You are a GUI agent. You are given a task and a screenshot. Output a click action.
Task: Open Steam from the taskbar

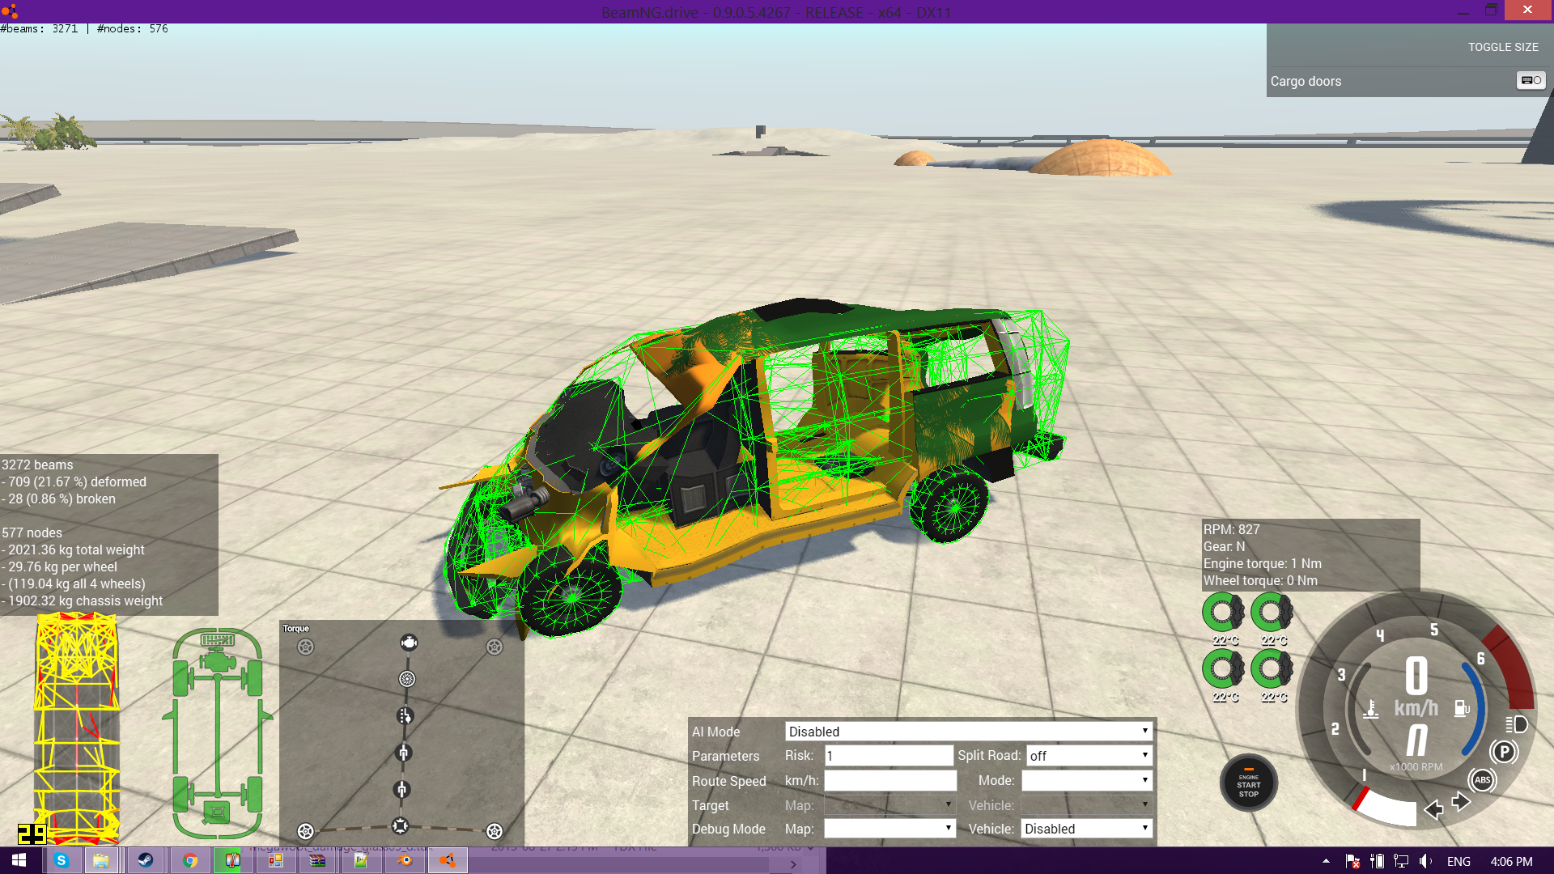pyautogui.click(x=146, y=860)
